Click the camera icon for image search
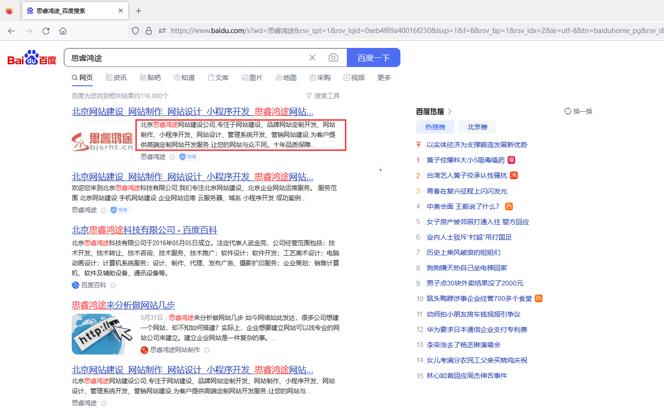Viewport: 664px width, 411px height. coord(333,57)
